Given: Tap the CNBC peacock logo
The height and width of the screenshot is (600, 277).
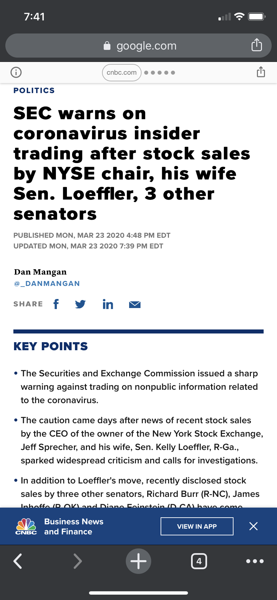Looking at the screenshot, I should point(26,526).
